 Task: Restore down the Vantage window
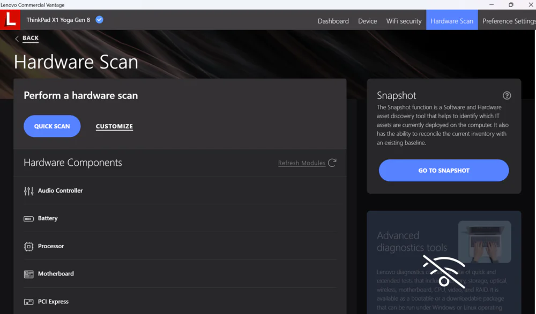pyautogui.click(x=511, y=5)
